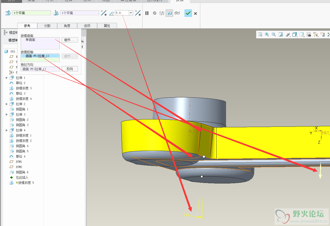Screen dimensions: 330x226
Task: Click the square draft angle drag handle
Action: point(202,177)
